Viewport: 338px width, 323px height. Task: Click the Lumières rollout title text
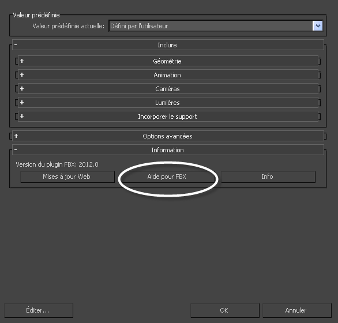(x=167, y=103)
